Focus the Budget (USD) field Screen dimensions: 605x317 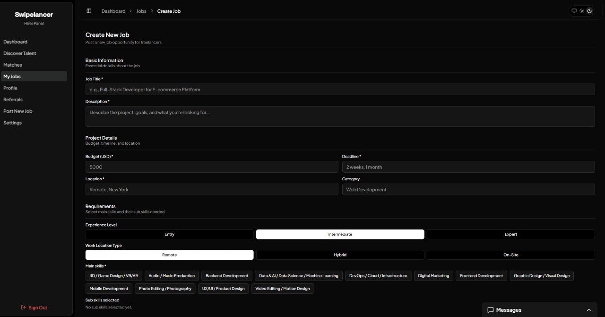tap(212, 167)
